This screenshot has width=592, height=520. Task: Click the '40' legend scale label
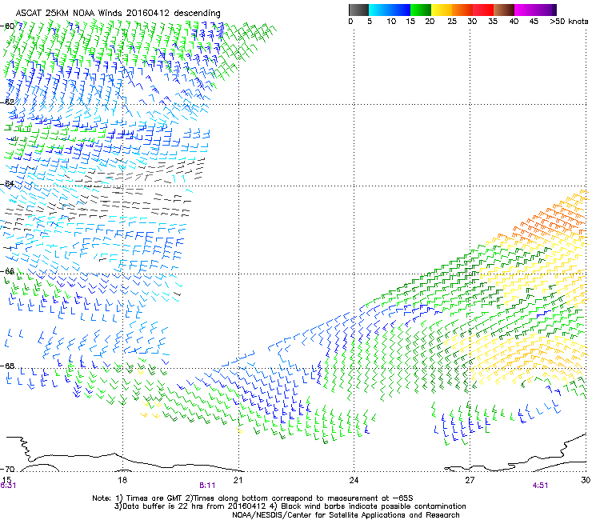coord(514,21)
